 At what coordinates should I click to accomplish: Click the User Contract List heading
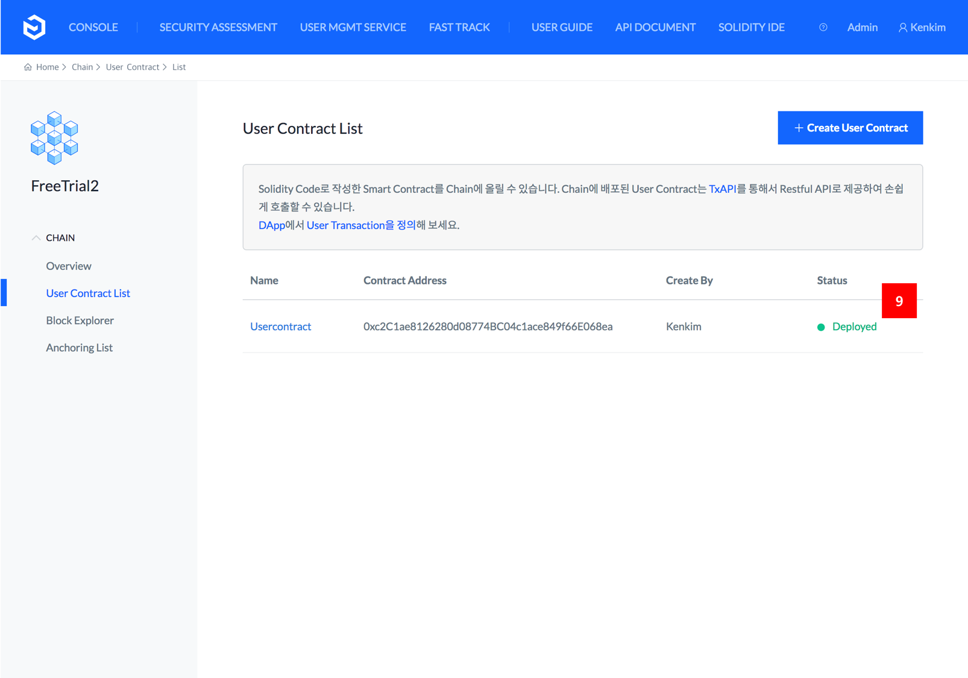click(x=303, y=128)
